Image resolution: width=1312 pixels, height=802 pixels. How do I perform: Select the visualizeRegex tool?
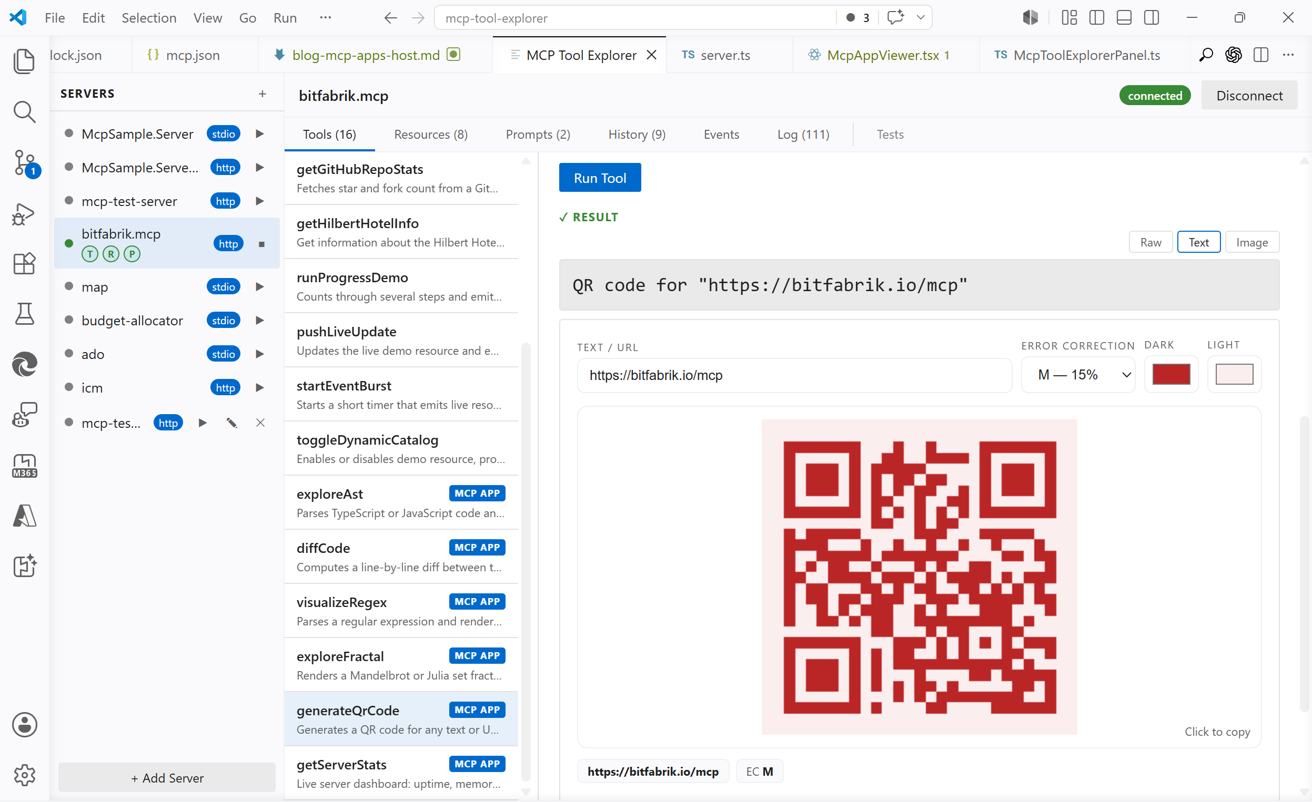pyautogui.click(x=401, y=611)
